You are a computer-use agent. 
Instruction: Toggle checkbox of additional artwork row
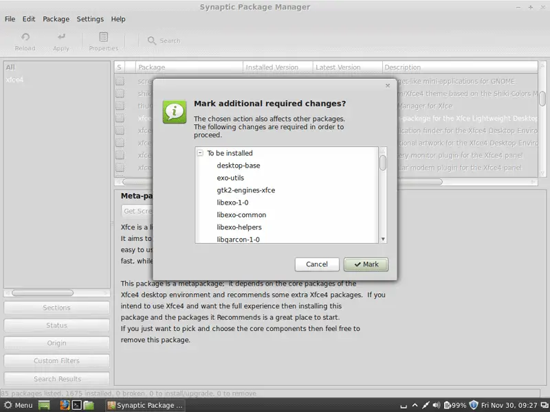point(120,143)
